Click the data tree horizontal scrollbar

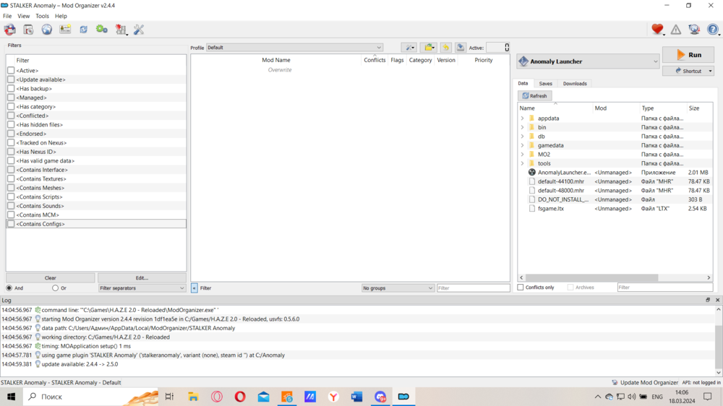point(591,277)
